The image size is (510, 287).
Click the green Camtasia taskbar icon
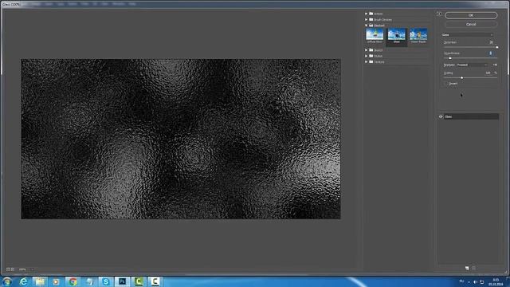(x=139, y=281)
